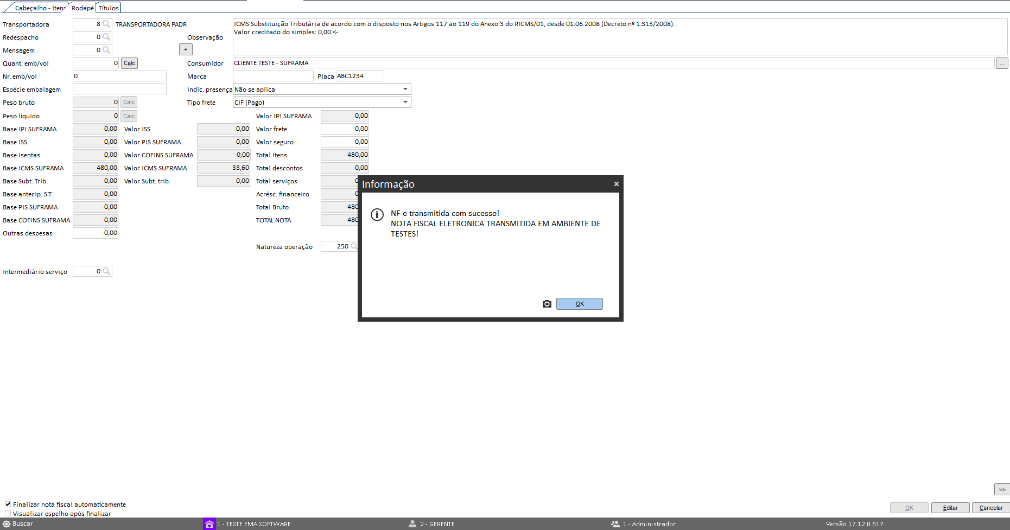Click the Cancelar button
Image resolution: width=1010 pixels, height=530 pixels.
click(991, 508)
